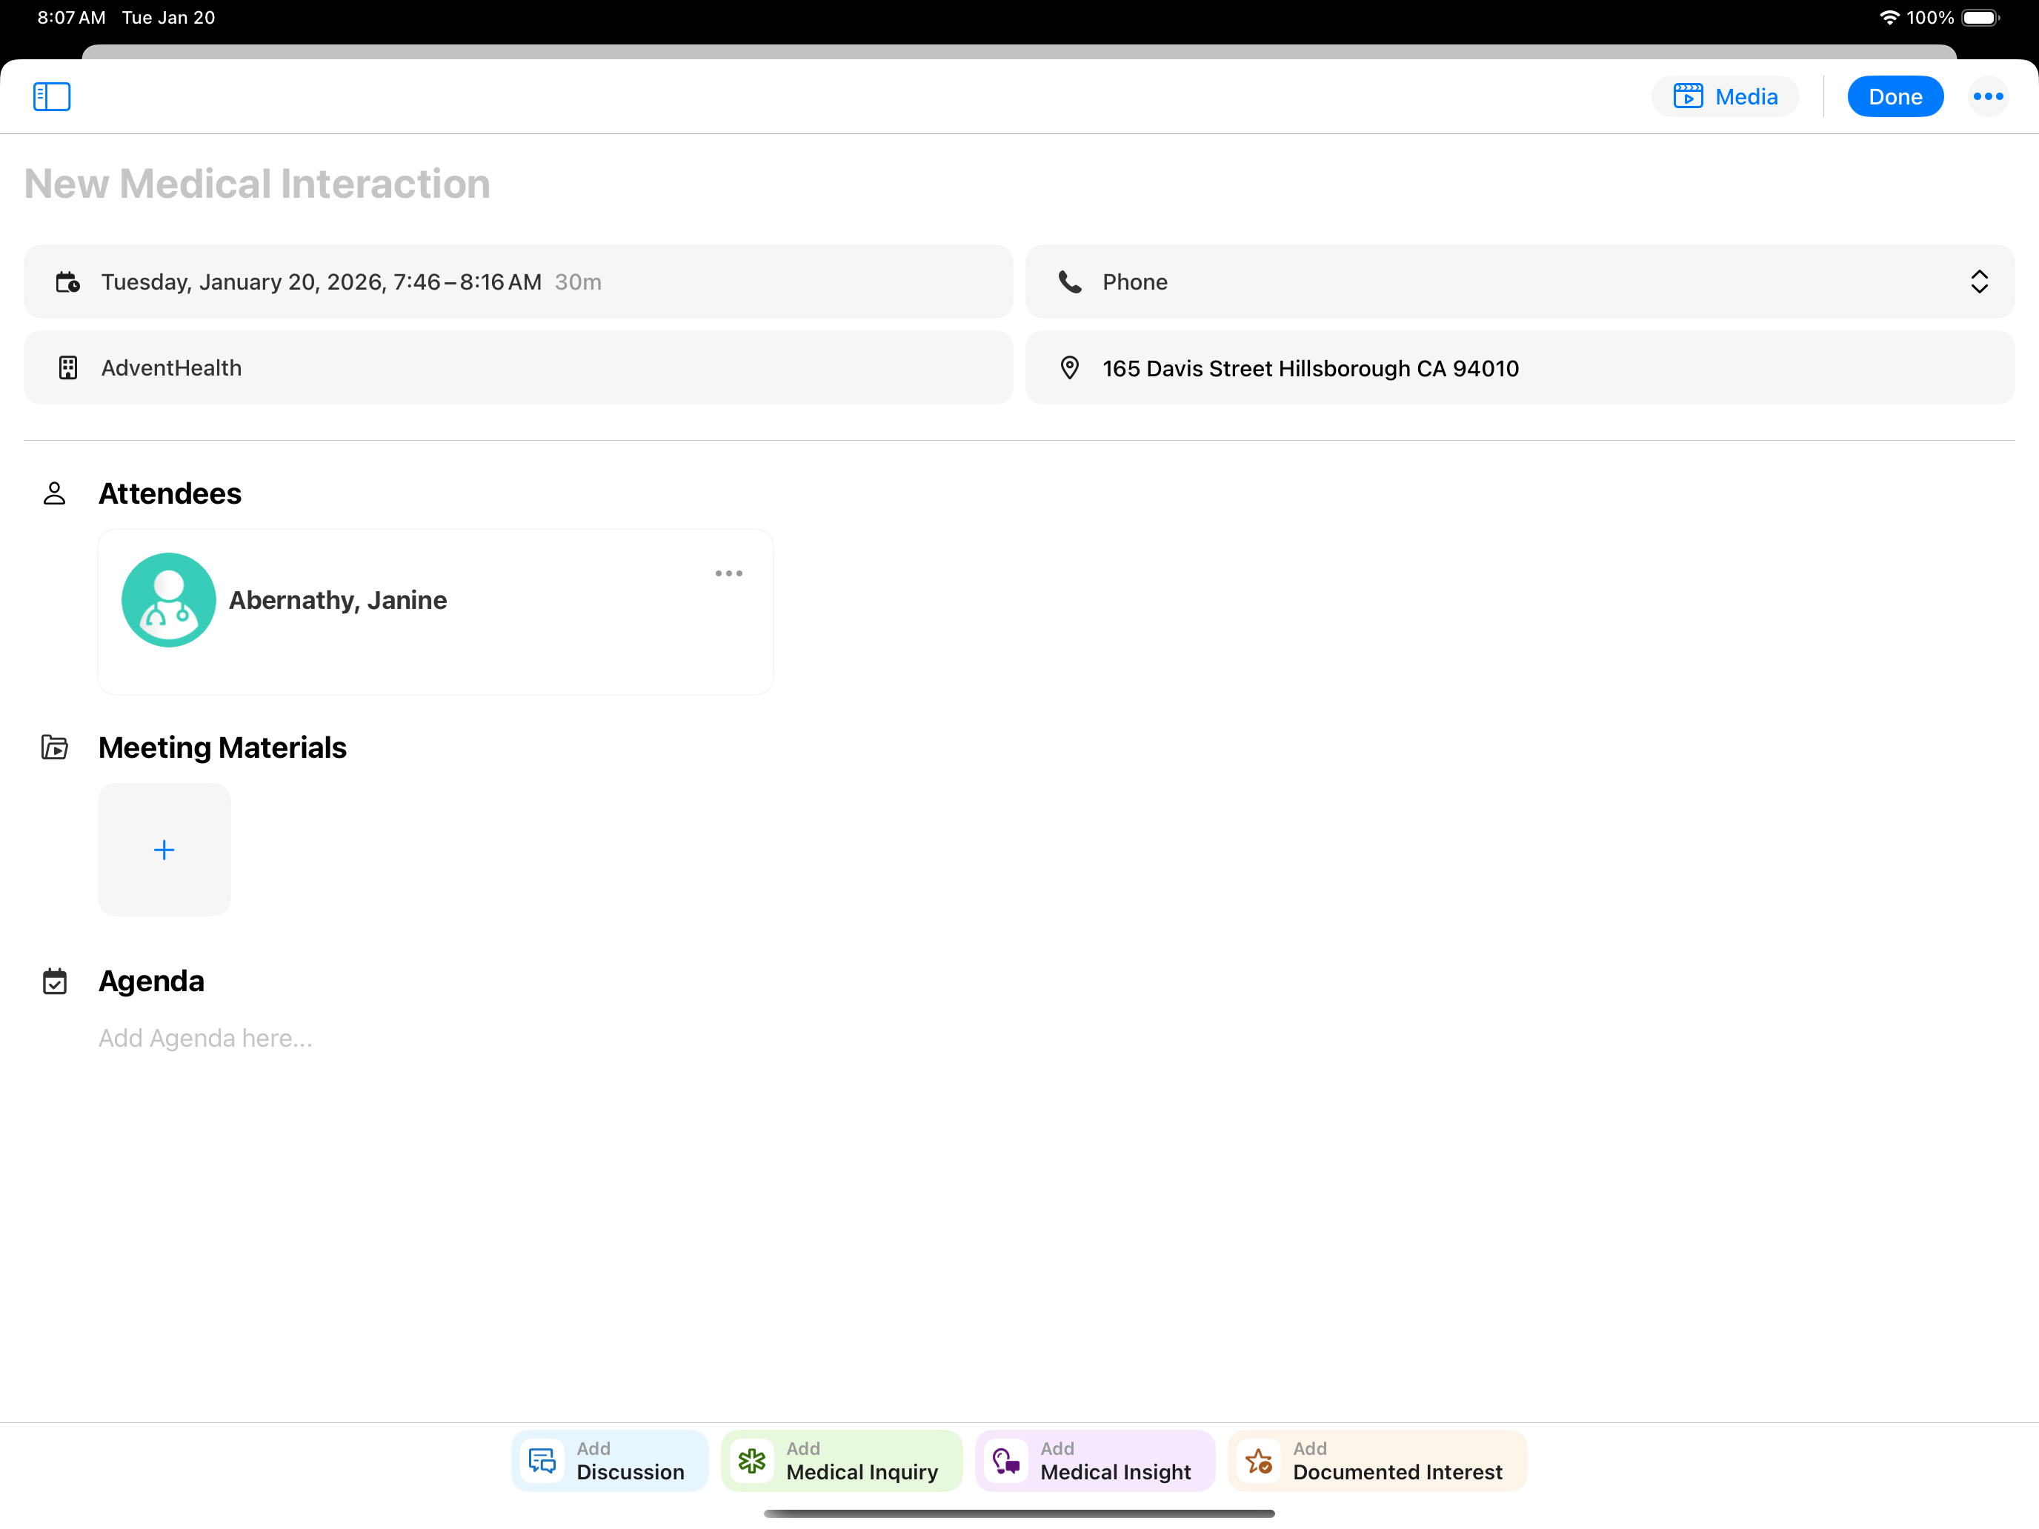Image resolution: width=2039 pixels, height=1529 pixels.
Task: Expand the Phone channel dropdown
Action: click(x=1978, y=282)
